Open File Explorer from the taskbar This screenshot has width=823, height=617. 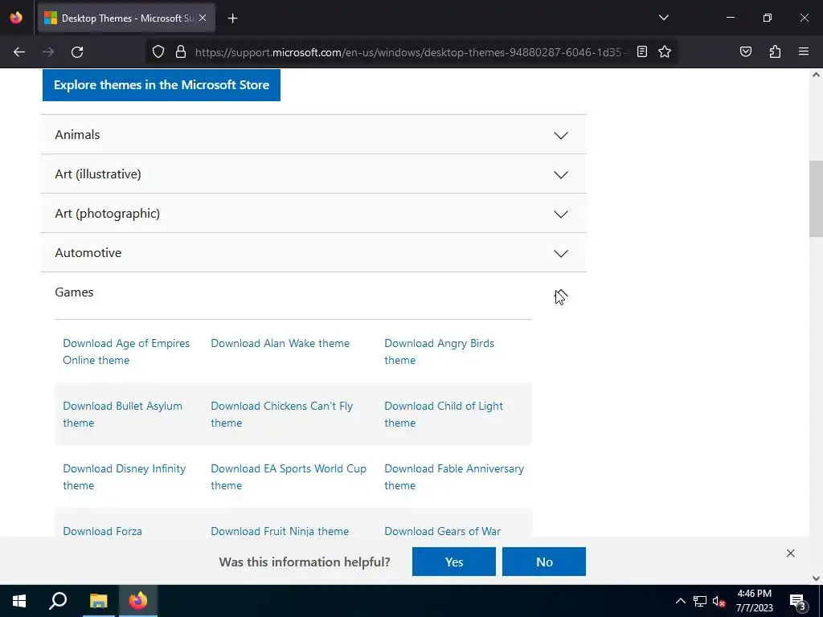[98, 601]
